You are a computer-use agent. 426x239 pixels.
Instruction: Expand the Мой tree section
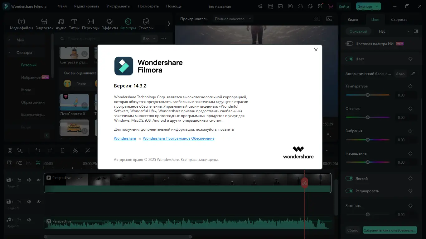click(9, 40)
